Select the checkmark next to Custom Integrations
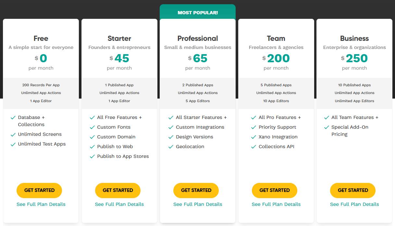395x226 pixels. click(x=171, y=127)
